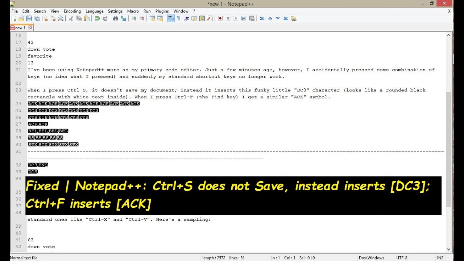
Task: Start macro recording with the red dot
Action: point(220,18)
